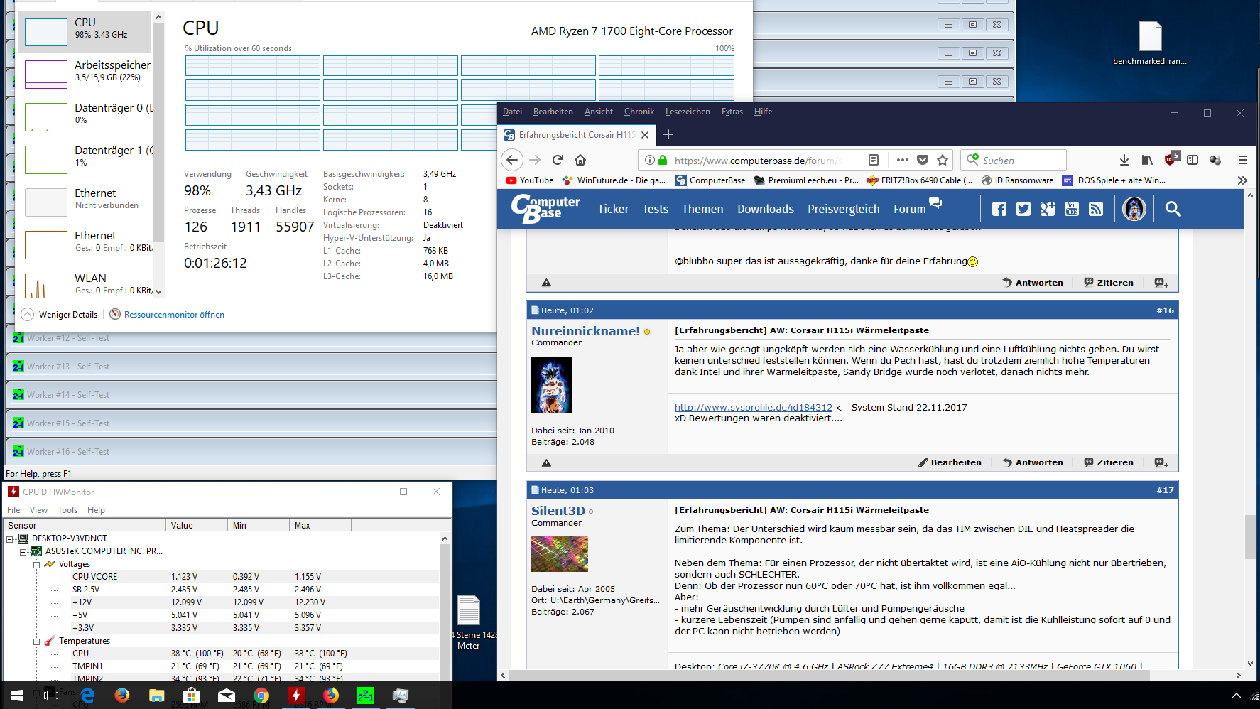Open YouTube bookmark in bookmarks bar
The image size is (1260, 709).
pos(530,180)
